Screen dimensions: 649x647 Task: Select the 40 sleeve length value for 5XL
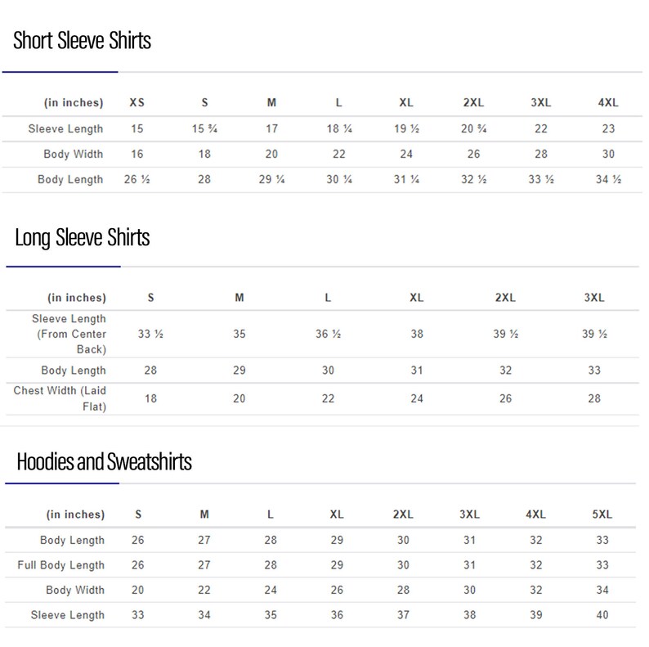click(x=602, y=615)
